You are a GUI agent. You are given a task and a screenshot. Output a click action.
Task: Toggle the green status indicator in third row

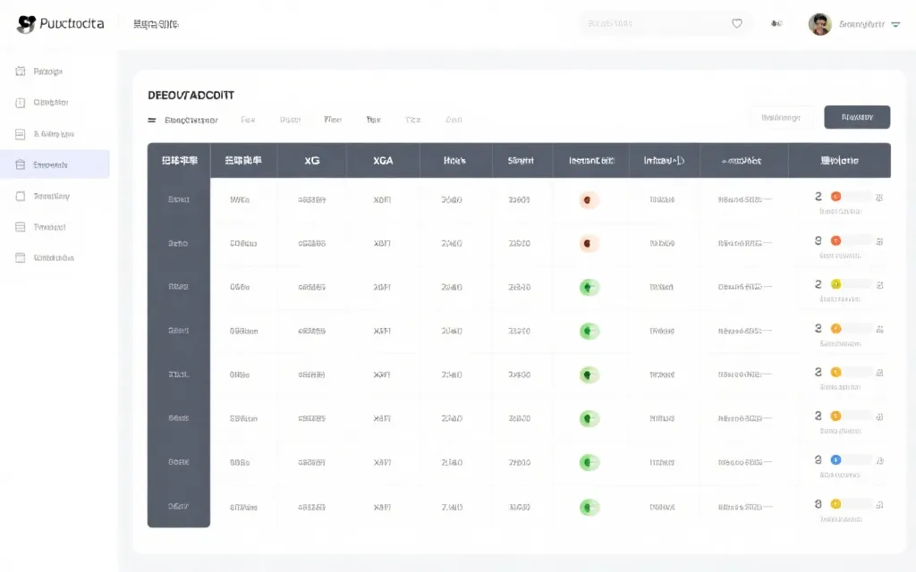(588, 287)
